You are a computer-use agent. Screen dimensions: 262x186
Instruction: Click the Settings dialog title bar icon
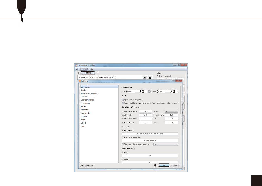click(80, 81)
